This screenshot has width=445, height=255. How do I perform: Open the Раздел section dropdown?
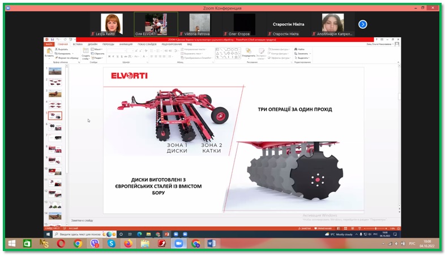(97, 58)
